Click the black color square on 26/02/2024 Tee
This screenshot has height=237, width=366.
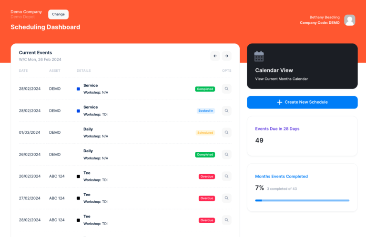78,177
